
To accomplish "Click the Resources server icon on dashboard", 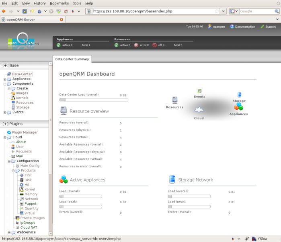I will pyautogui.click(x=175, y=100).
